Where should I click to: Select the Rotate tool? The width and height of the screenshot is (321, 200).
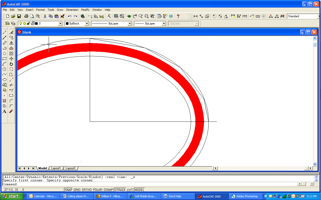coord(11,64)
